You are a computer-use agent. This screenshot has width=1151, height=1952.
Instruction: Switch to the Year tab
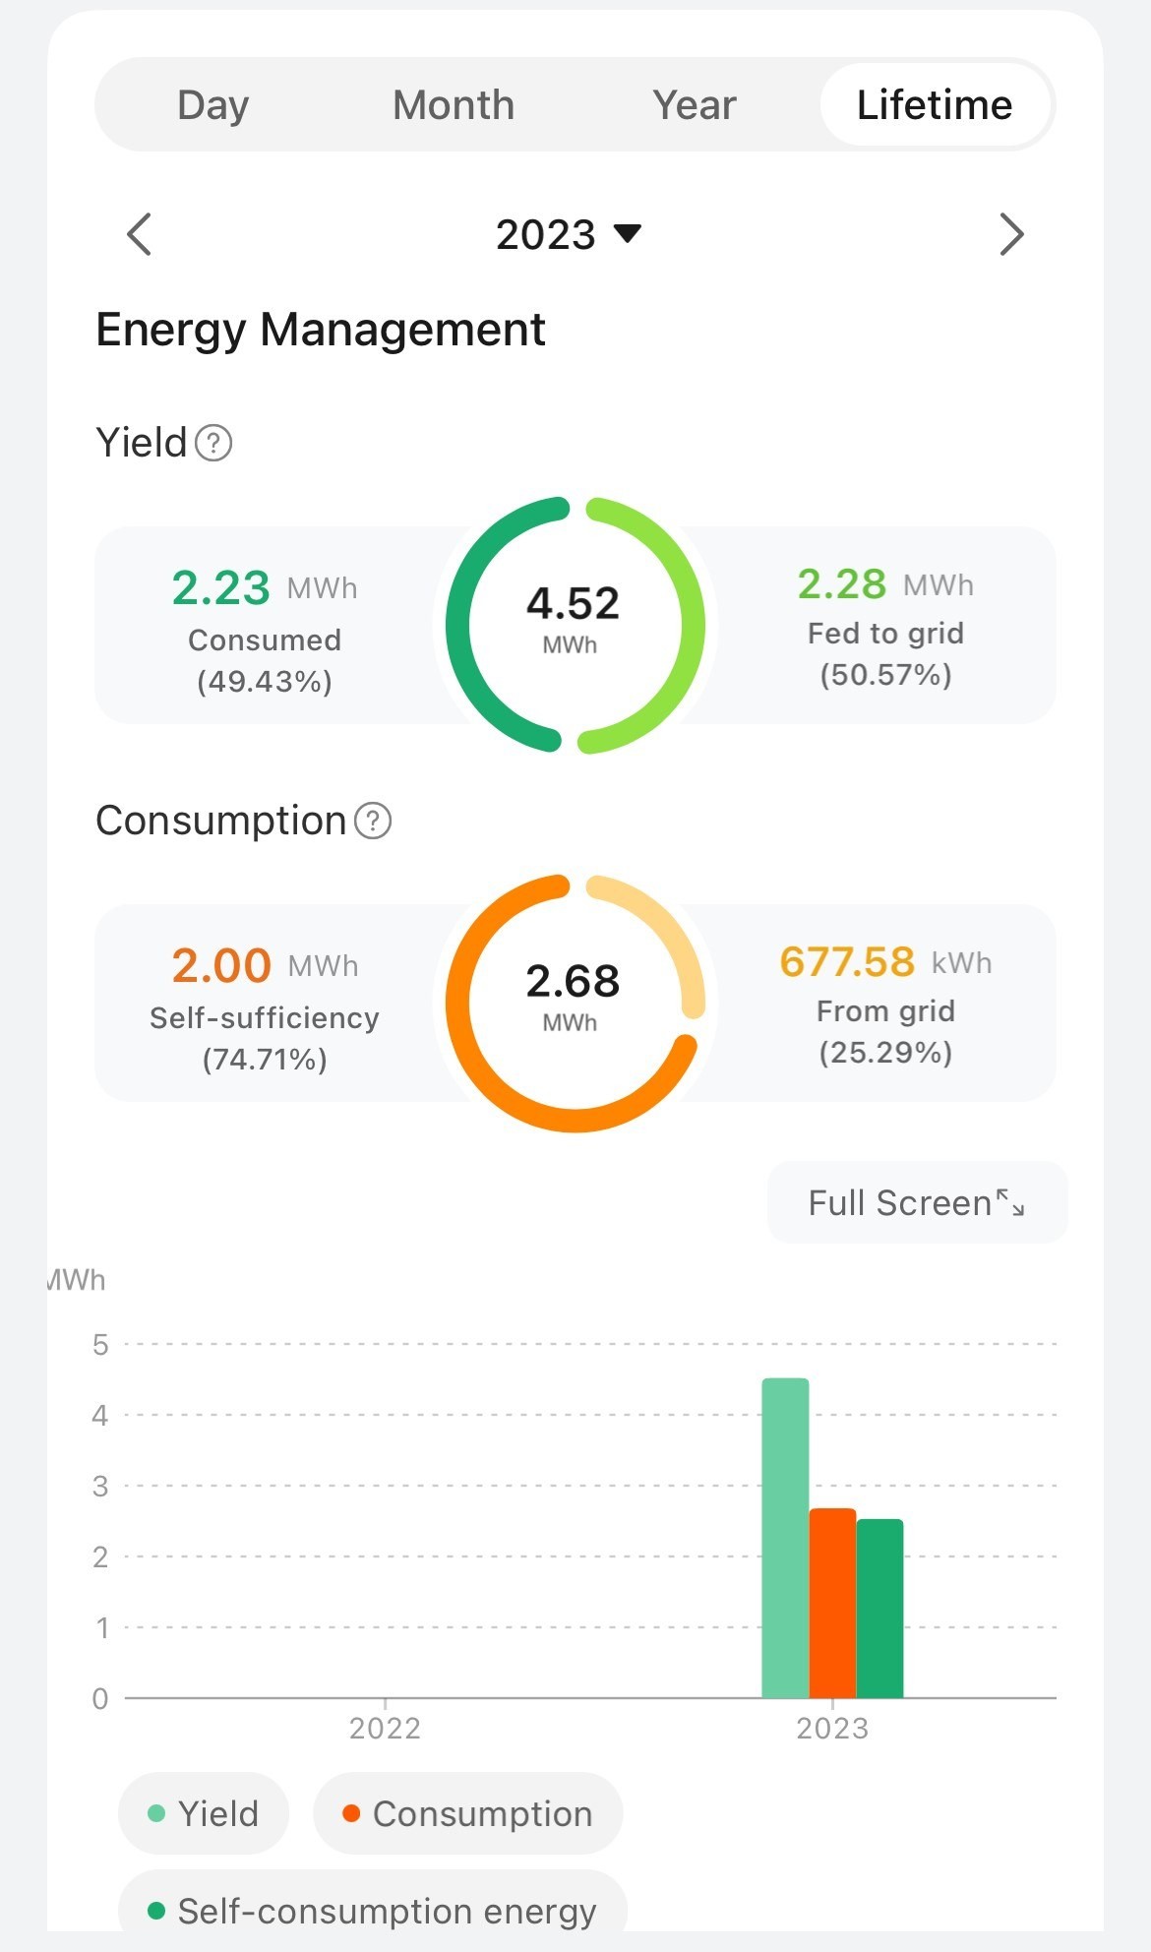click(x=695, y=105)
